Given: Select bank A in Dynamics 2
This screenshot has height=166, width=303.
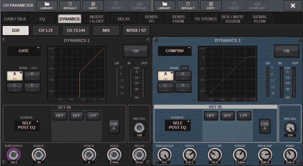Looking at the screenshot, I should pyautogui.click(x=166, y=76).
